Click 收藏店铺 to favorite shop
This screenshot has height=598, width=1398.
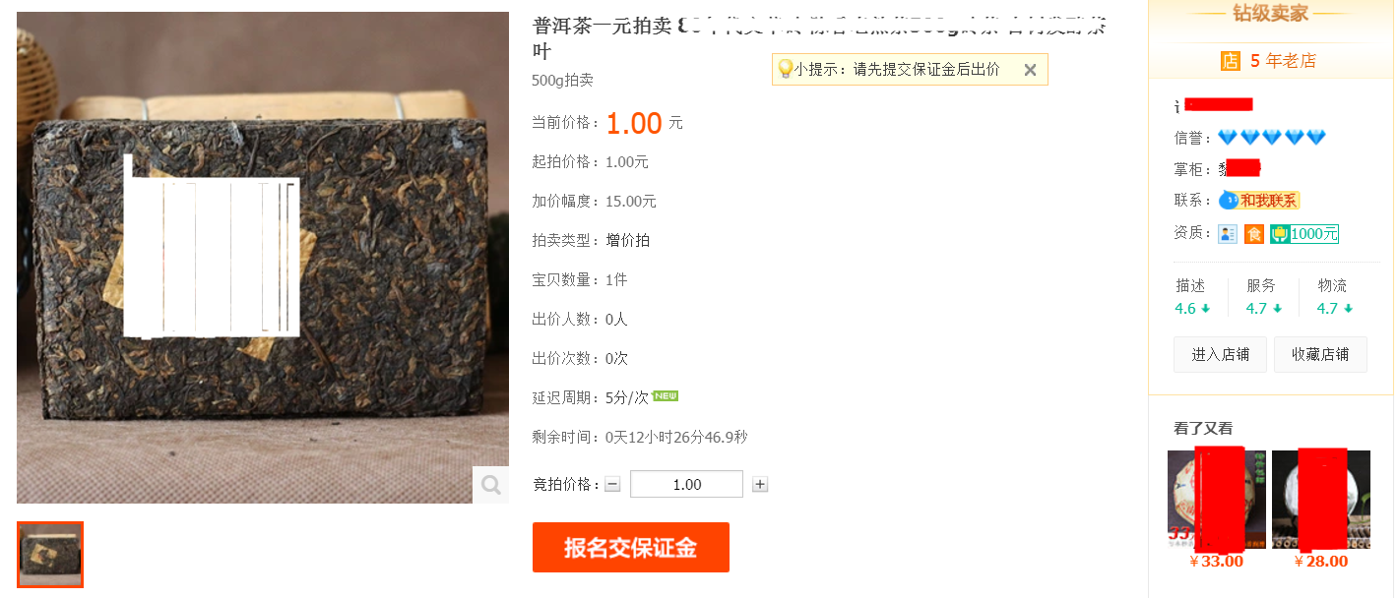click(1320, 354)
